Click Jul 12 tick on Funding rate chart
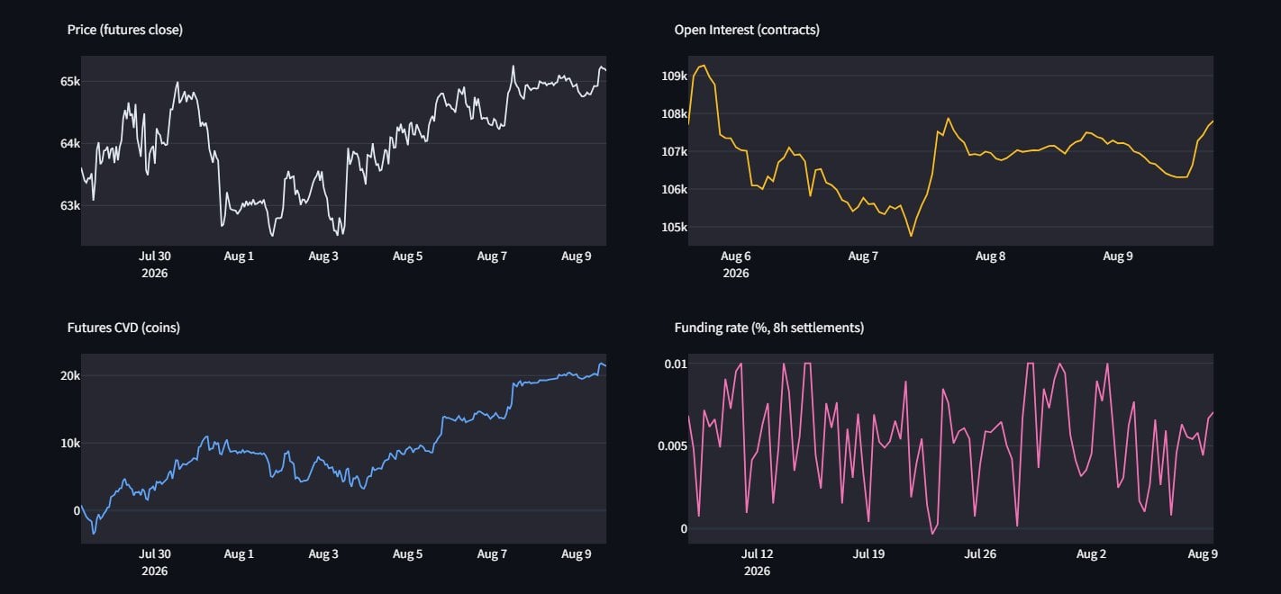 (x=757, y=554)
